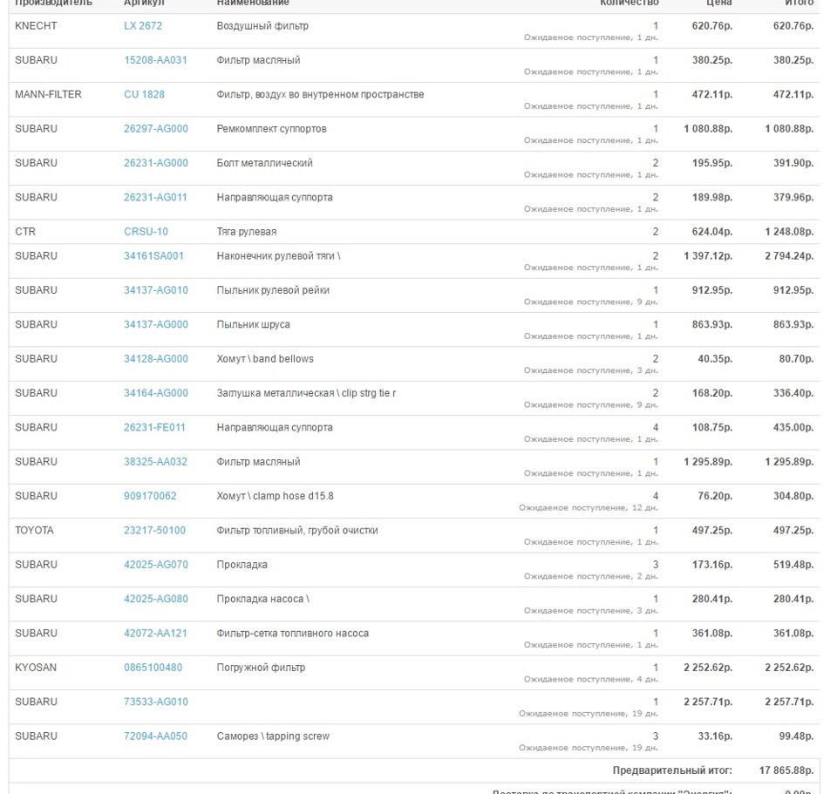
Task: Open article 73533-AG010
Action: coord(156,702)
